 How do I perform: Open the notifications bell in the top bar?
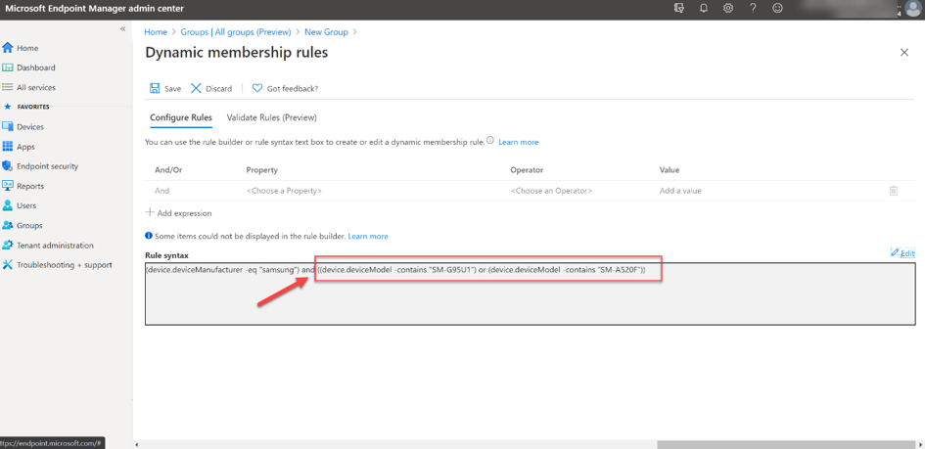pyautogui.click(x=703, y=8)
